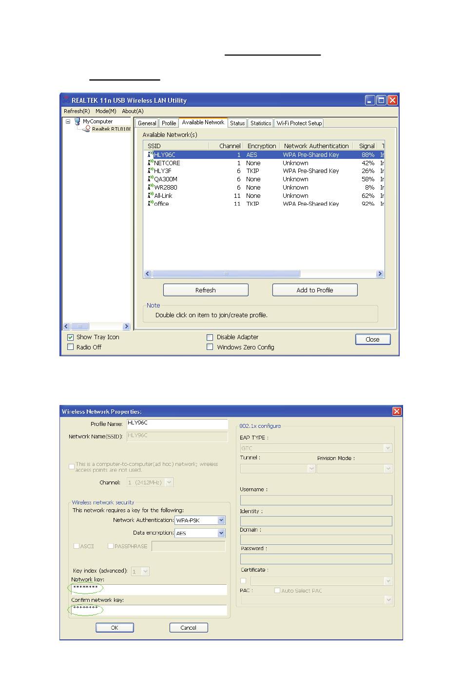Open the Data encryption dropdown
This screenshot has width=463, height=692.
coord(221,533)
